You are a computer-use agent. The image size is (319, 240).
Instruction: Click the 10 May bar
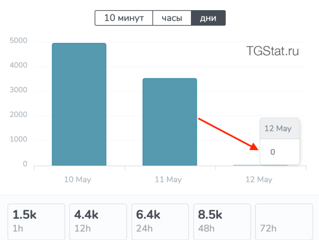(79, 104)
